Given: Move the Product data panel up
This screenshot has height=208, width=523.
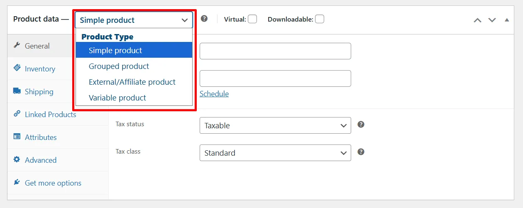Looking at the screenshot, I should click(478, 20).
